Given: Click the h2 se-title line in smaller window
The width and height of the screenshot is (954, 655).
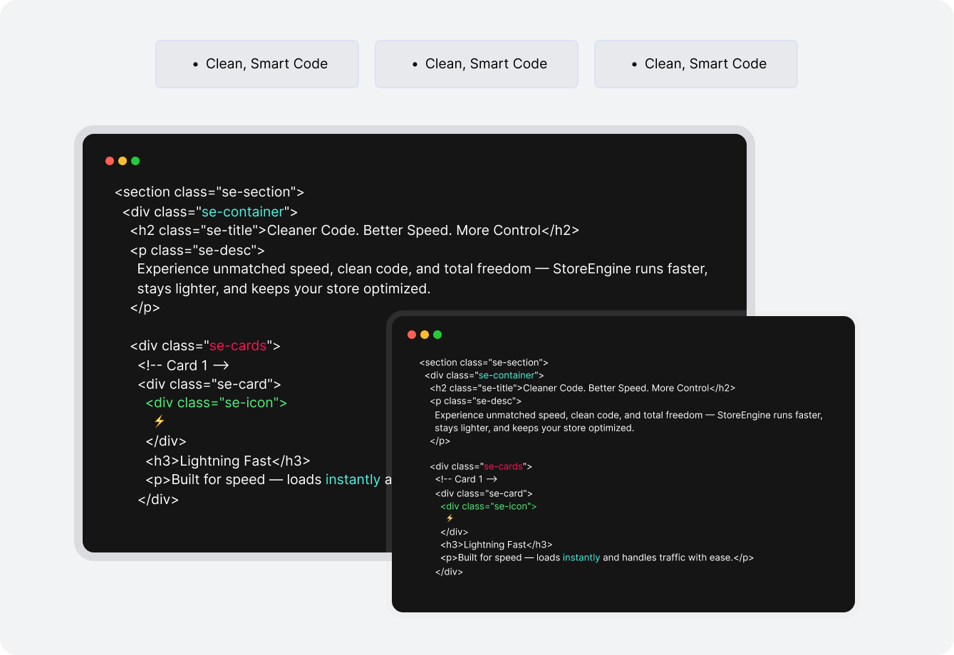Looking at the screenshot, I should [582, 388].
